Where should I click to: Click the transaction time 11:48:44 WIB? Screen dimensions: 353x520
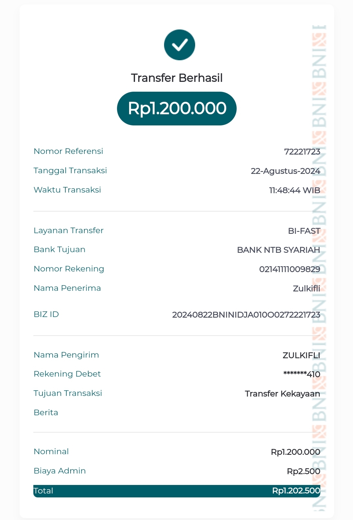pos(294,190)
